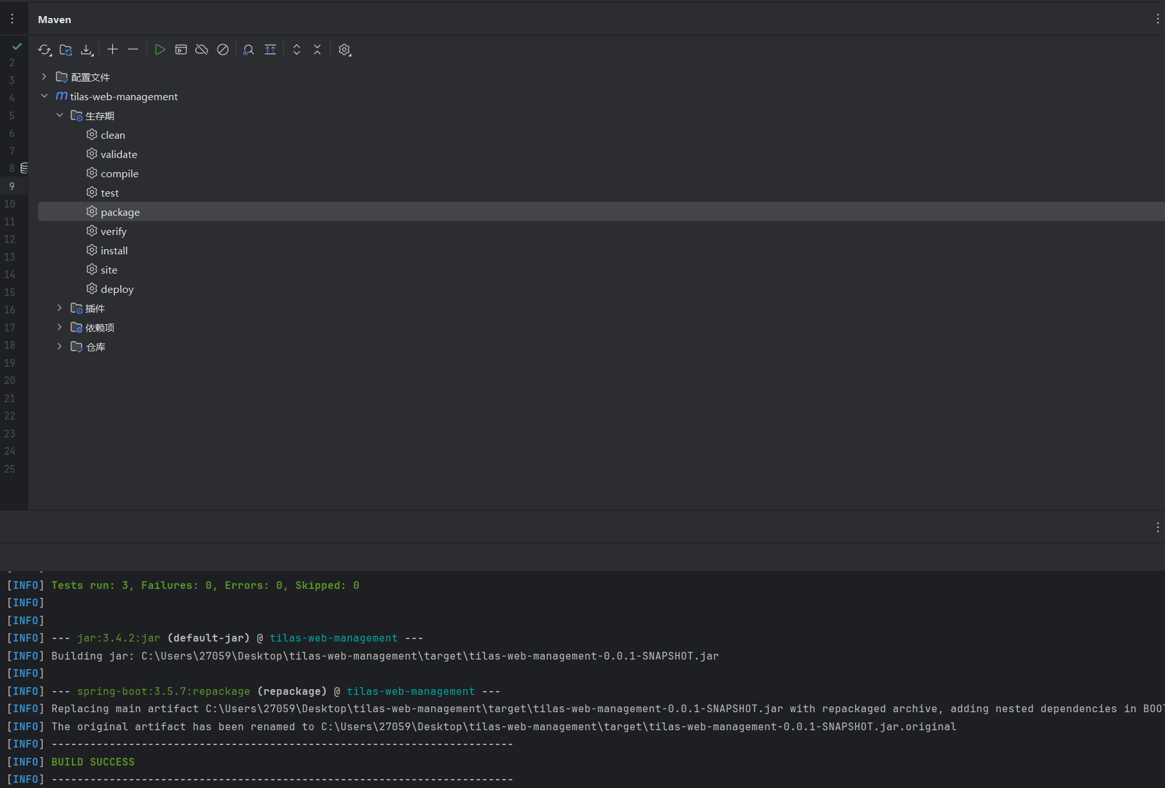Viewport: 1165px width, 788px height.
Task: Toggle Skip Tests mode icon
Action: pos(223,49)
